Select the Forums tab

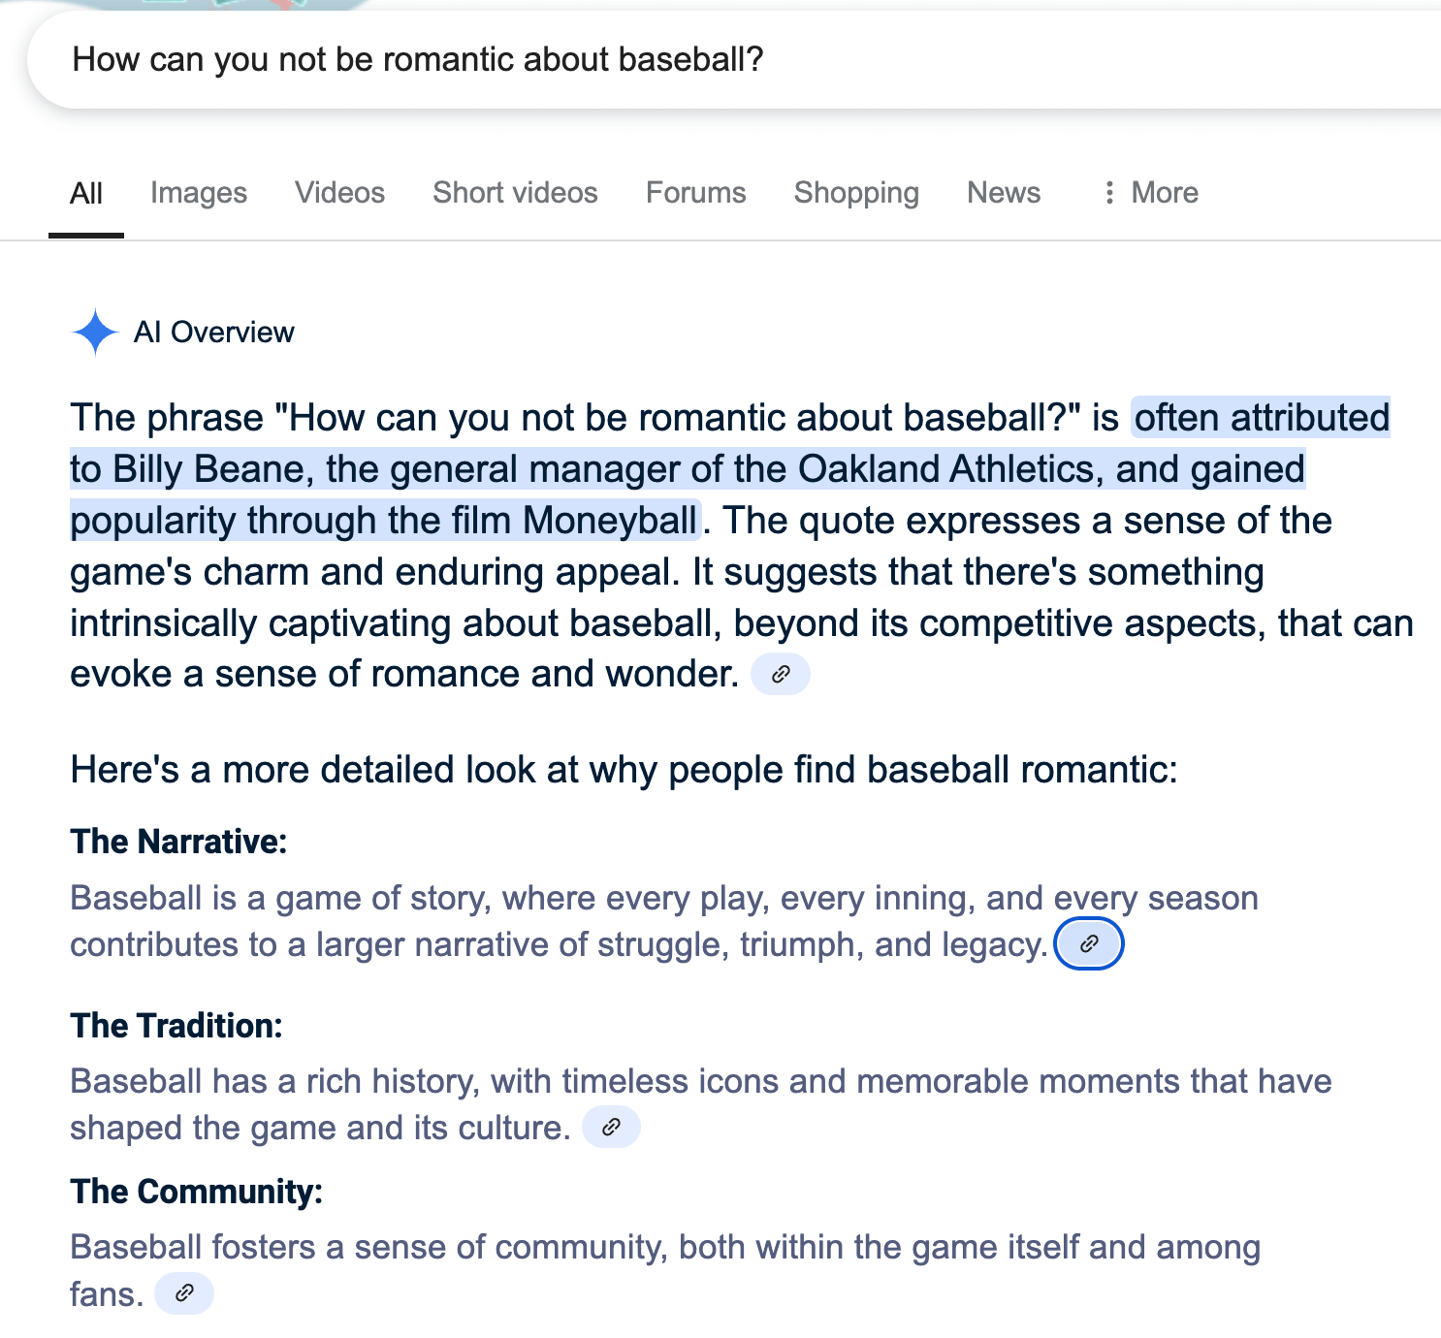click(695, 193)
